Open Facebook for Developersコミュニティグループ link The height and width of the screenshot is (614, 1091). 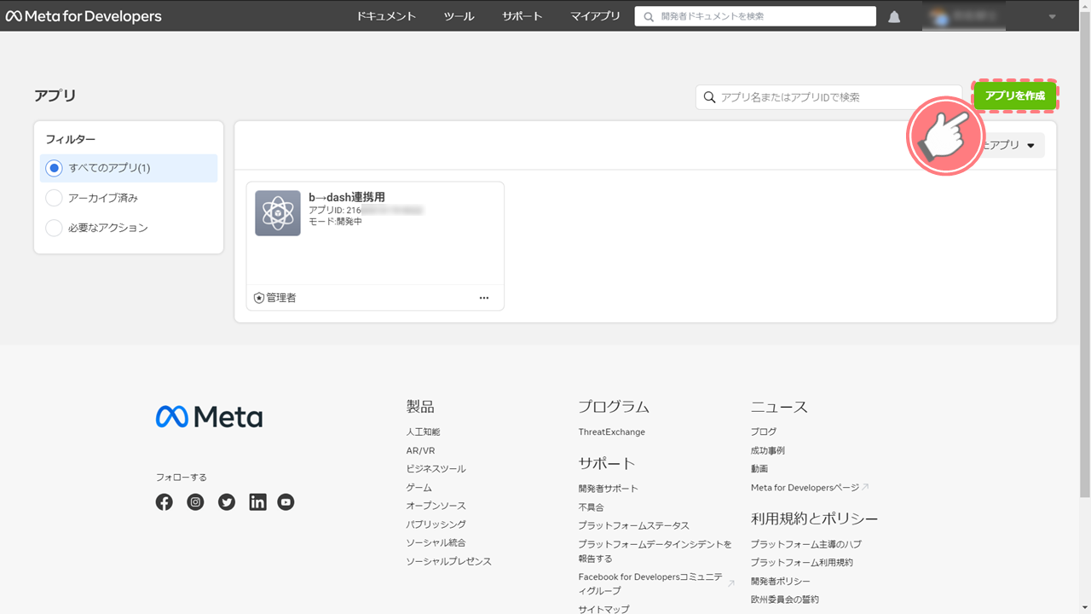point(651,584)
